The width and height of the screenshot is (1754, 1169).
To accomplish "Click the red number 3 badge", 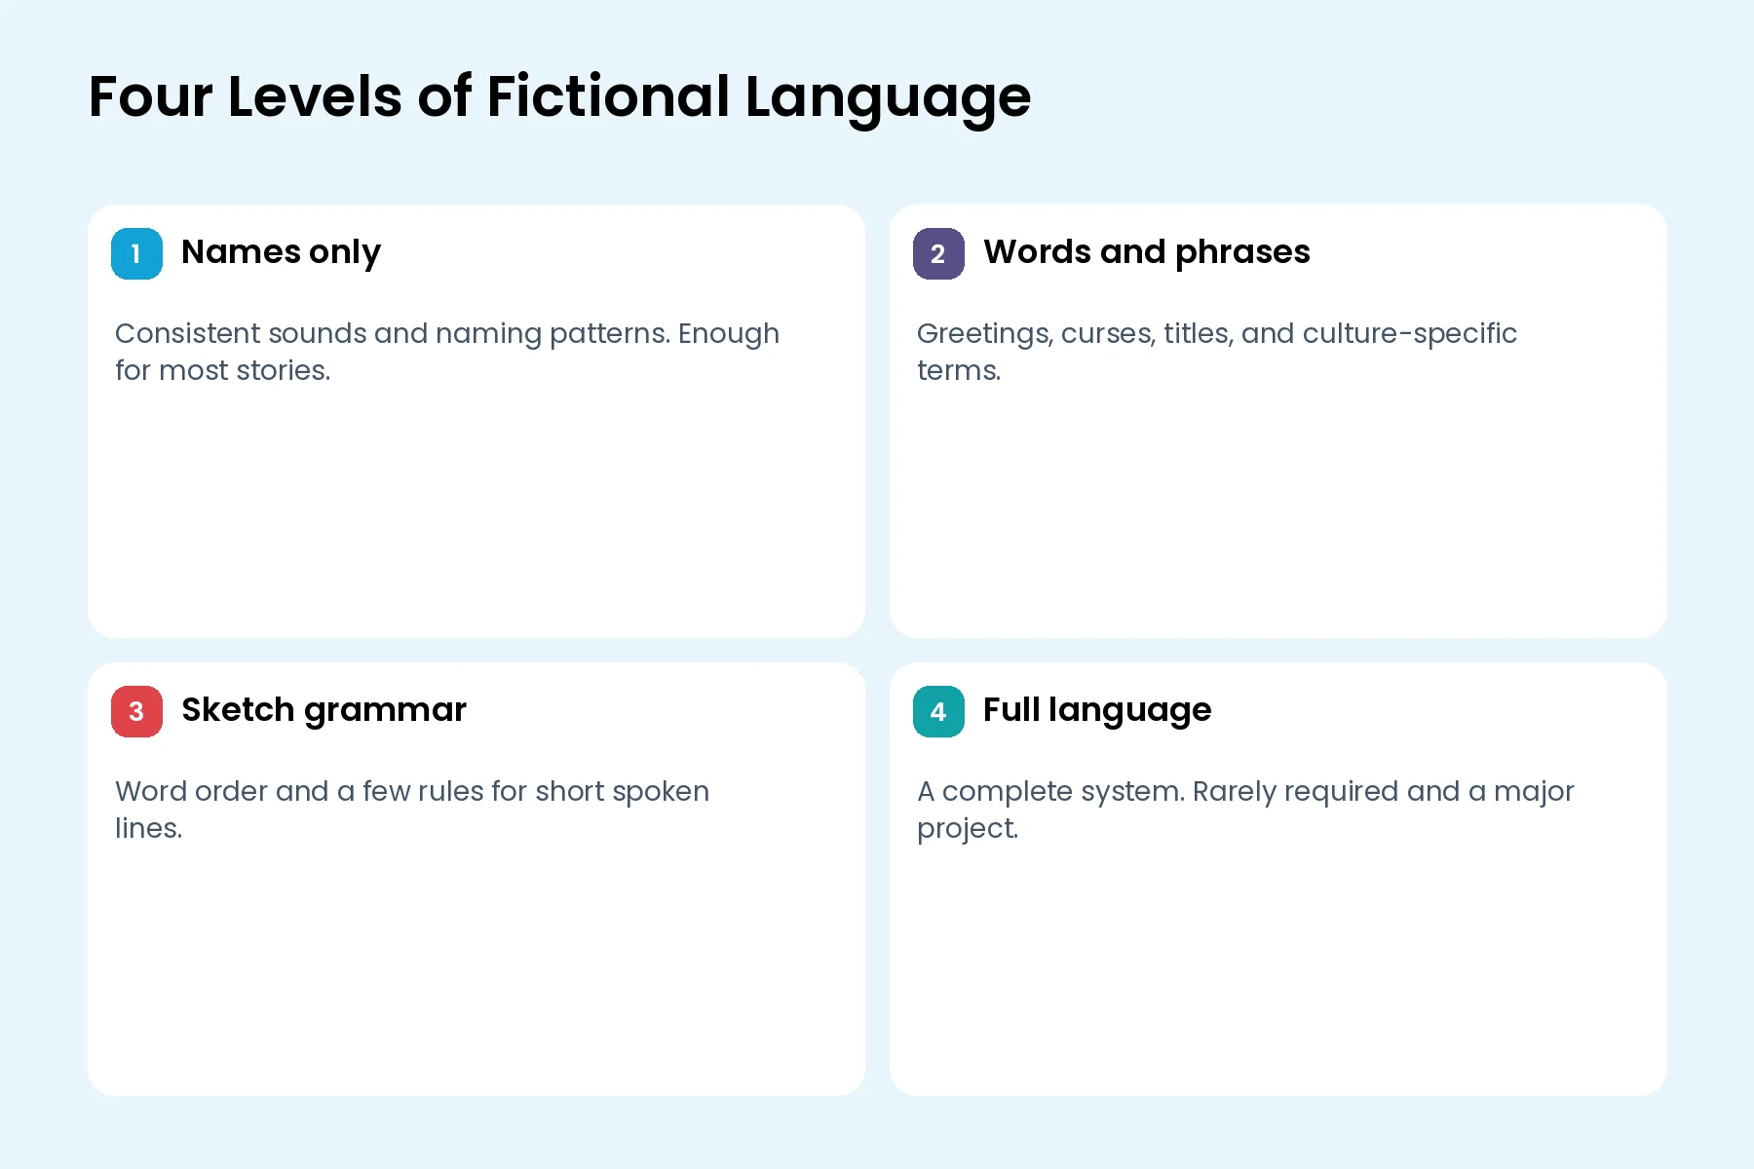I will (x=136, y=712).
